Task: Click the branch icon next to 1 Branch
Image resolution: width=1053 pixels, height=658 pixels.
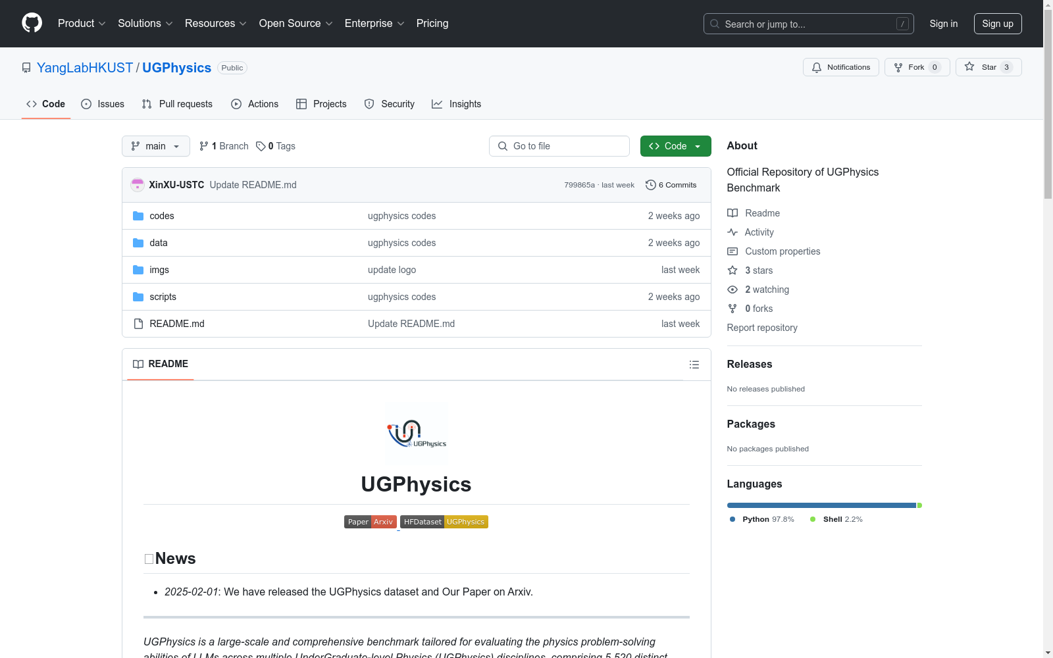Action: point(204,146)
